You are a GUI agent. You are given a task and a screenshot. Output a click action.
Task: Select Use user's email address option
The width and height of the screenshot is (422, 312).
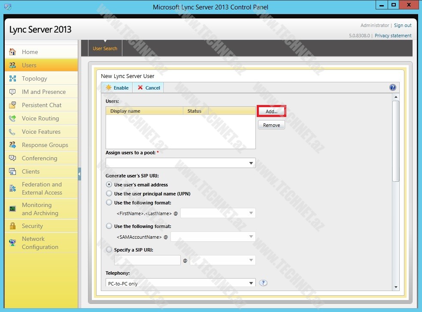click(x=109, y=184)
